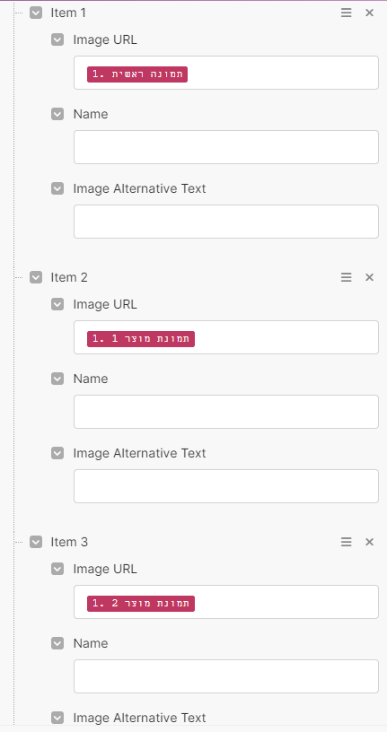Screen dimensions: 387x732
Task: Collapse Item 3 using its arrow toggle
Action: (x=36, y=542)
